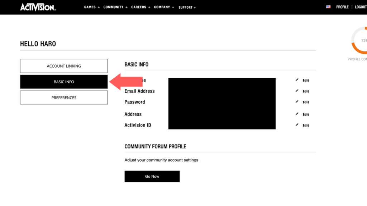The height and width of the screenshot is (206, 367).
Task: Click Edit in the top Basic Info row
Action: click(306, 80)
